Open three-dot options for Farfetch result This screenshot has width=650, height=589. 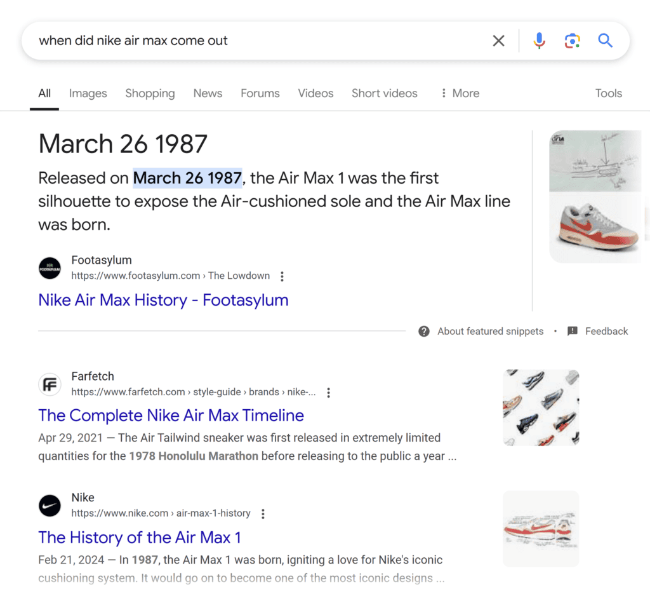click(x=328, y=393)
